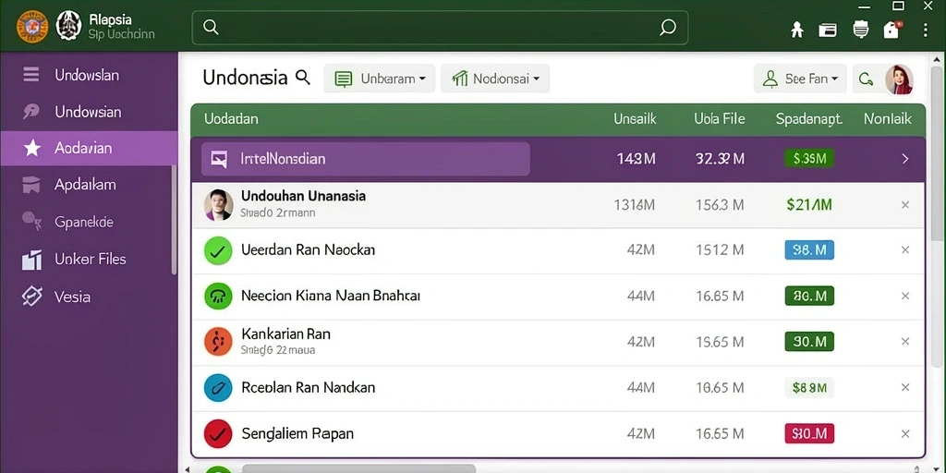Click the green $.39M badge
The image size is (946, 473).
809,159
